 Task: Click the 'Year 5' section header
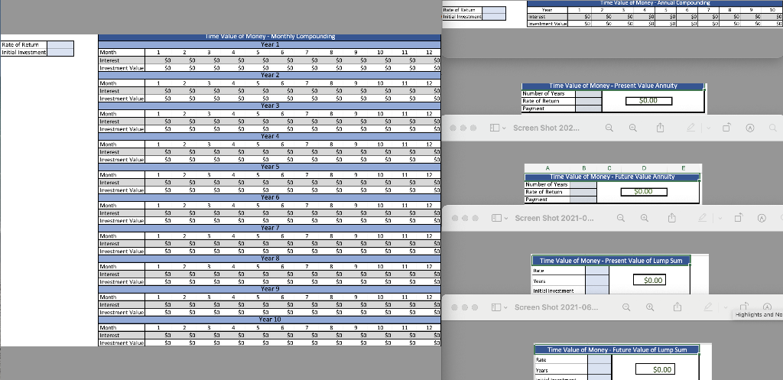pyautogui.click(x=270, y=167)
